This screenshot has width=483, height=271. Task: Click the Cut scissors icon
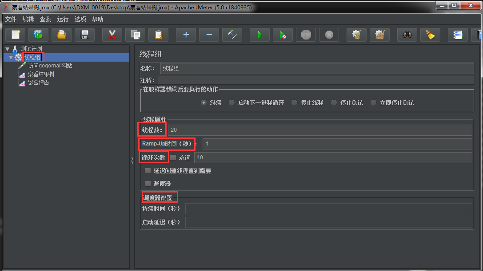(x=112, y=35)
